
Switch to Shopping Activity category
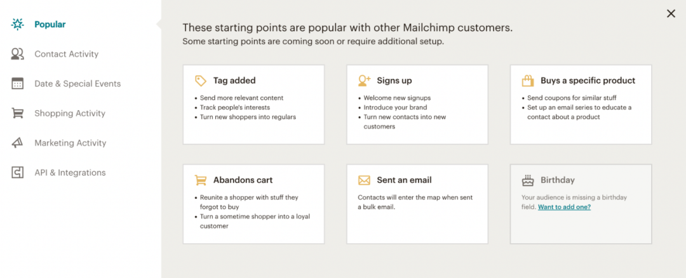(70, 113)
